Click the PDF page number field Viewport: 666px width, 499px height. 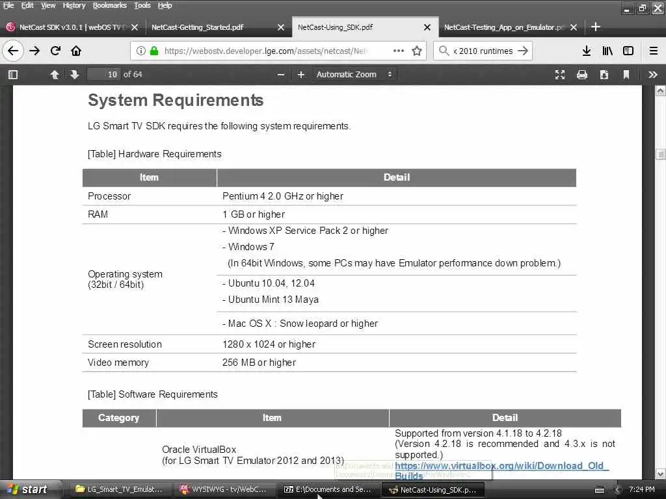coord(103,75)
